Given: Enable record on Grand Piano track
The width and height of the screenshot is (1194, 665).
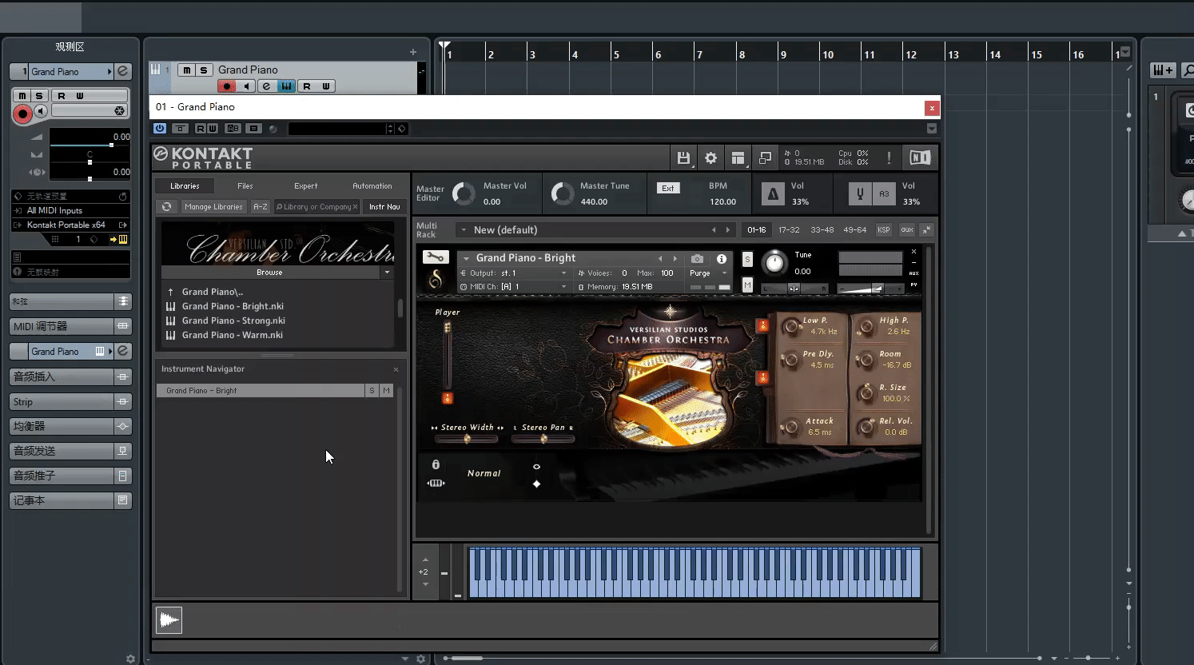Looking at the screenshot, I should (227, 86).
